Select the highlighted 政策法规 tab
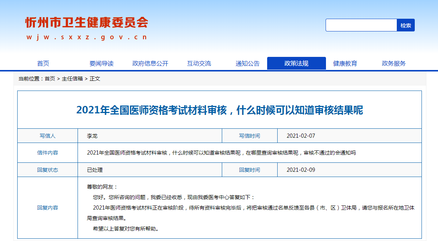The image size is (438, 241). click(x=296, y=63)
